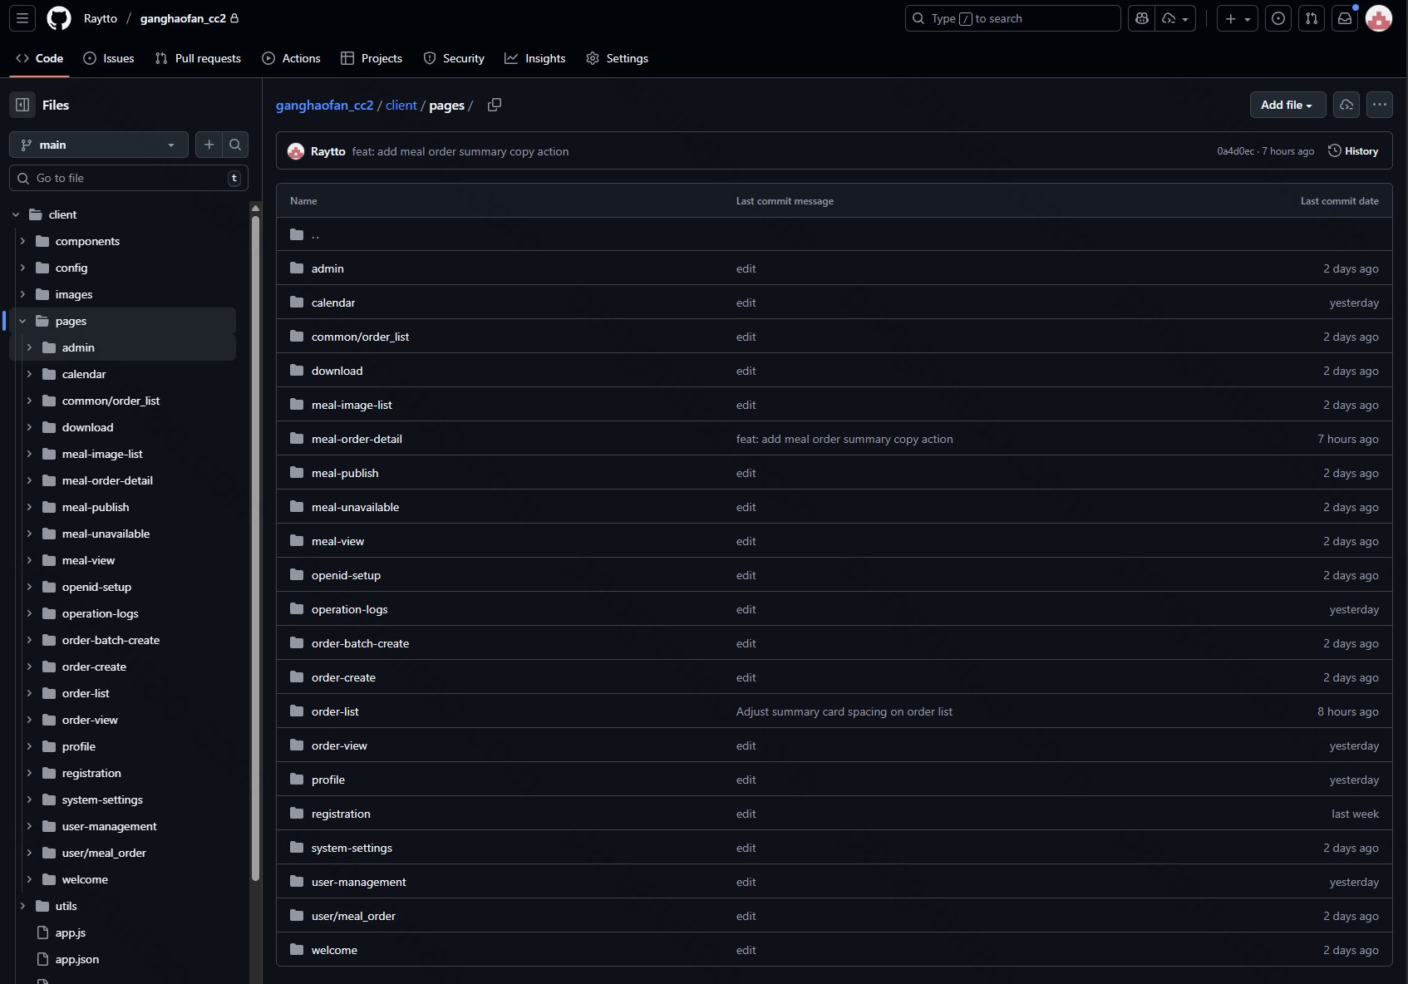Collapse the pages folder in tree

[x=22, y=321]
